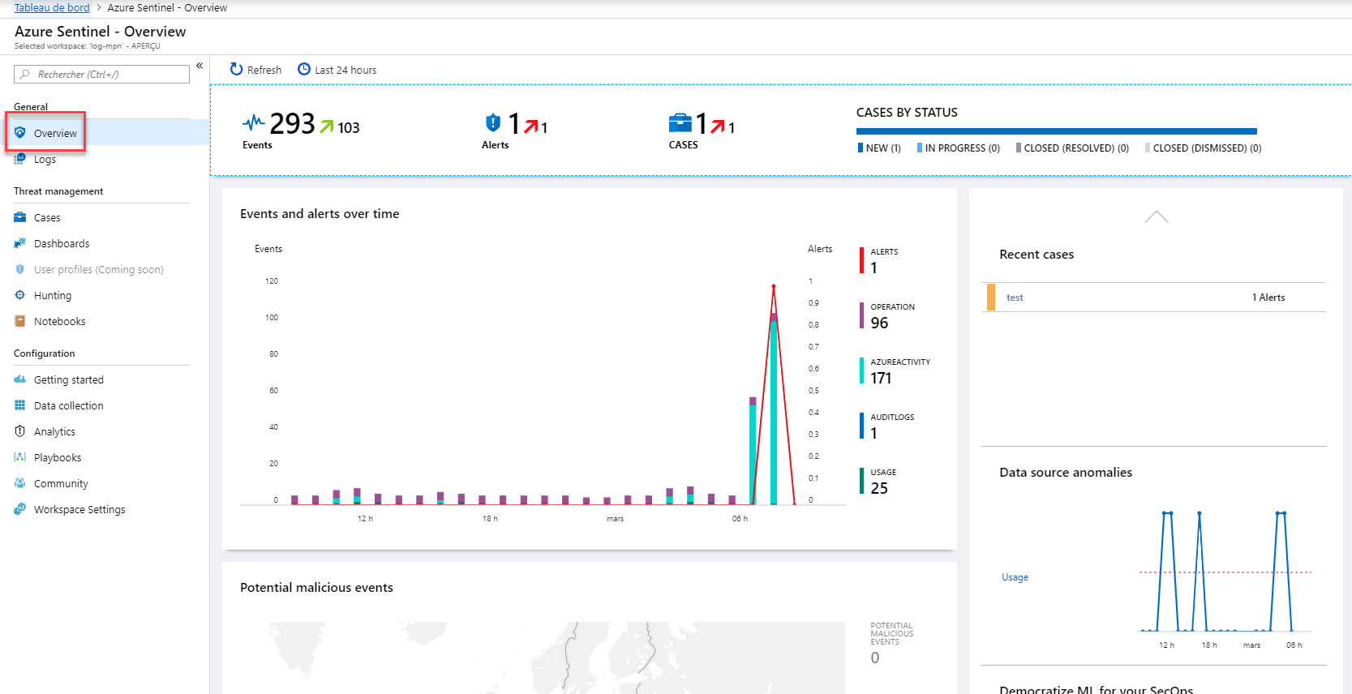Click the Tableau de bord breadcrumb link
The height and width of the screenshot is (694, 1352).
pos(52,7)
